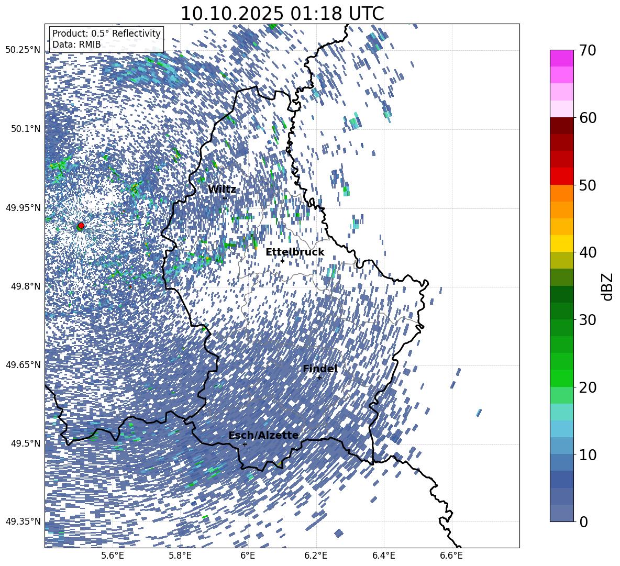Click the Esch/Alzette location cross marker
The height and width of the screenshot is (566, 620).
click(x=245, y=444)
